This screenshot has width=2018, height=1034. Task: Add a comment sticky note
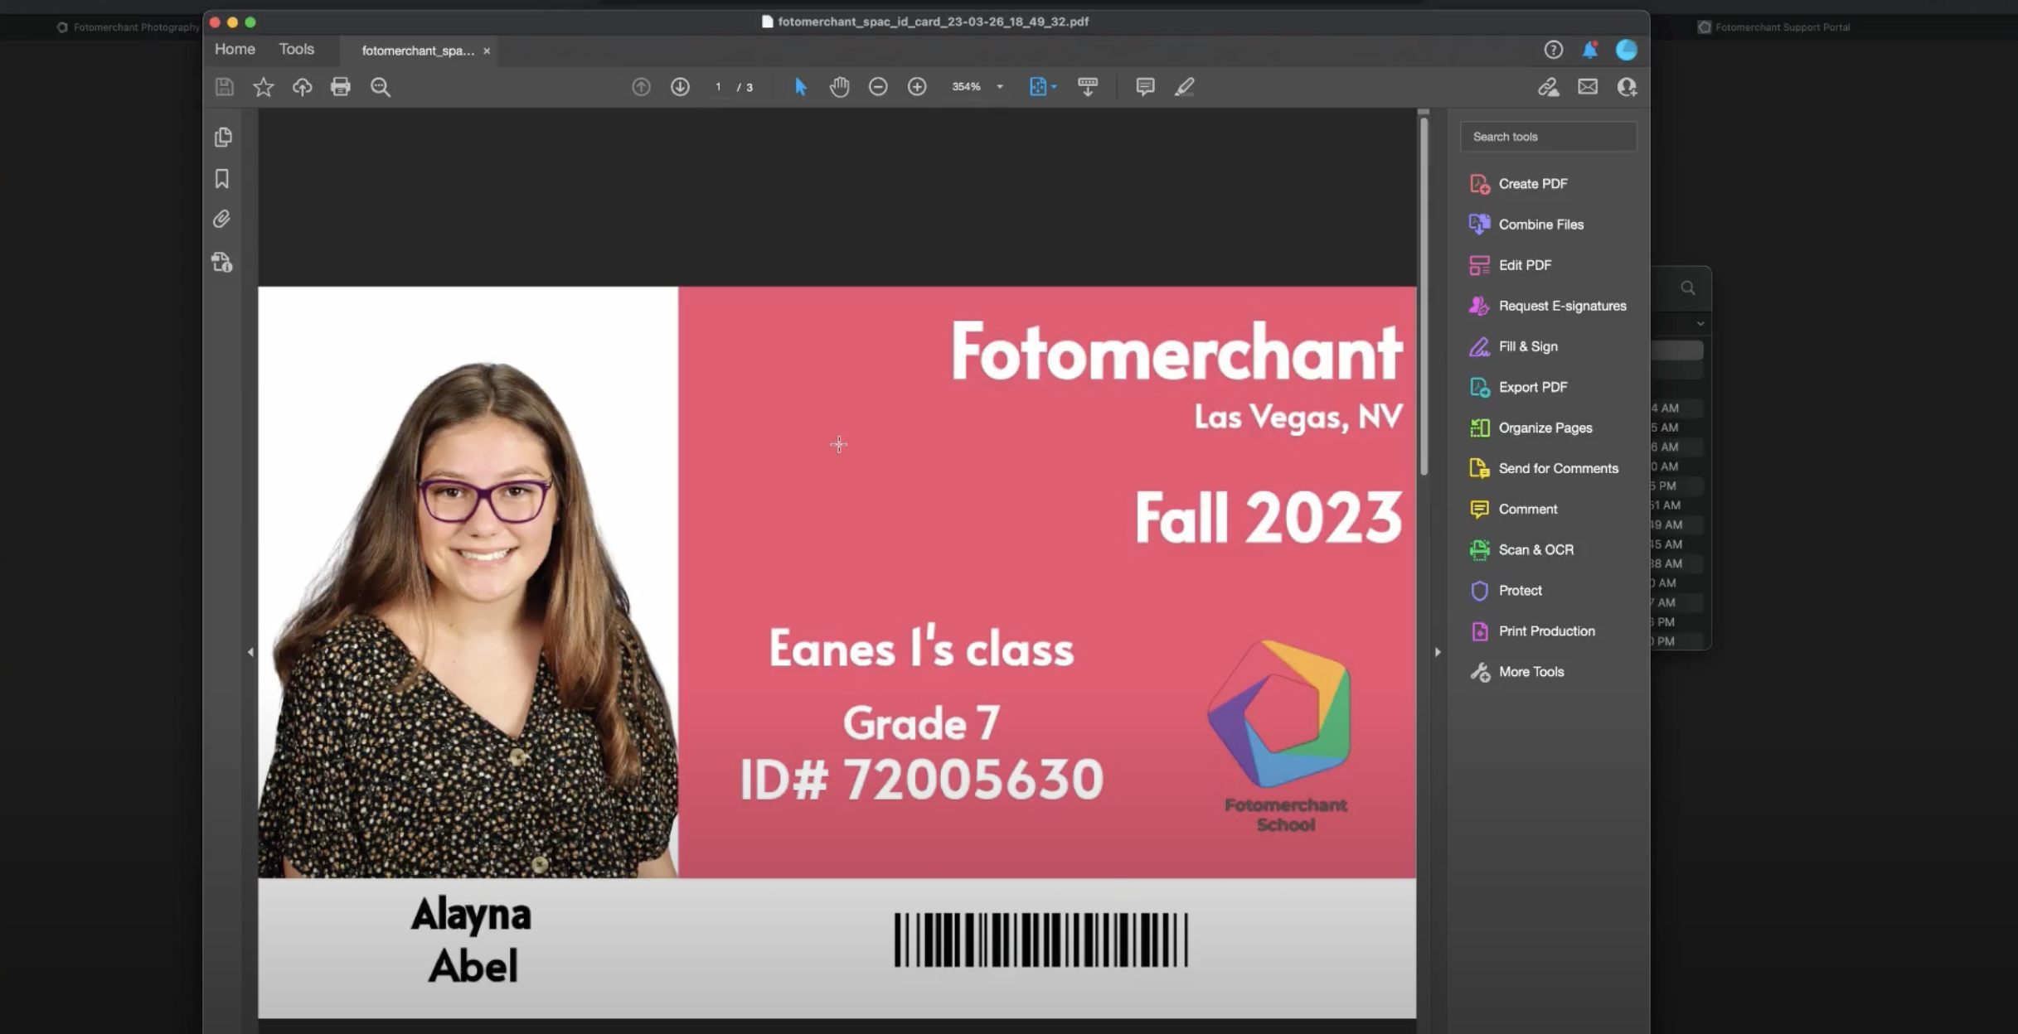pos(1145,87)
